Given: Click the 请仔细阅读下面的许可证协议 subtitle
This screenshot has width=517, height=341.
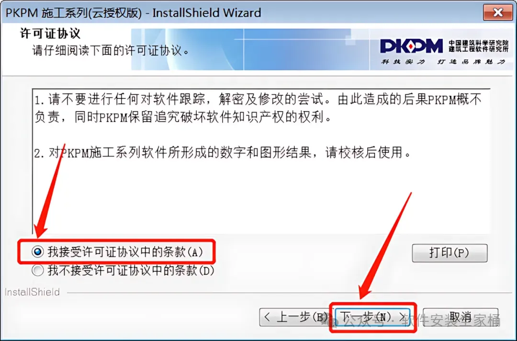Looking at the screenshot, I should [x=111, y=51].
